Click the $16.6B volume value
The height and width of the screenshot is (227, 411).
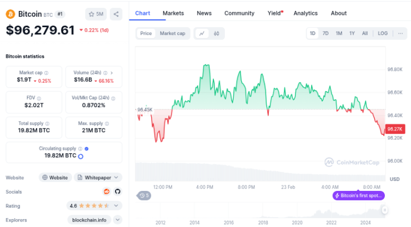83,79
